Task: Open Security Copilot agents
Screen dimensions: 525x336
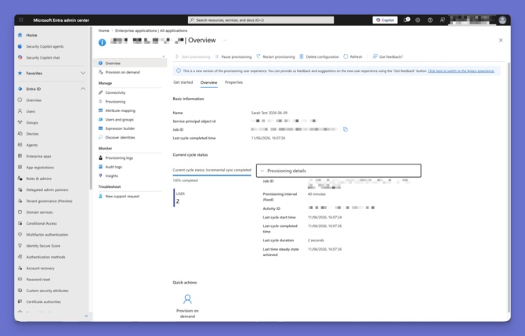Action: [x=45, y=46]
